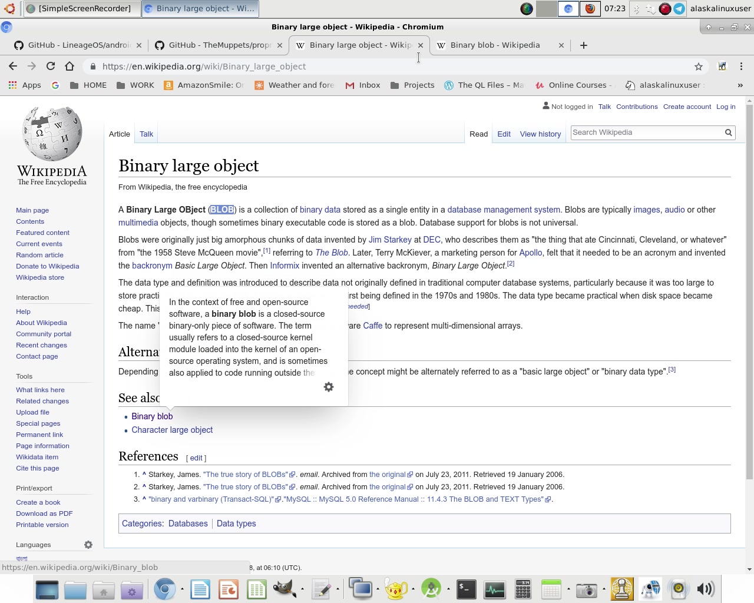Close the Binary large object tab

click(x=421, y=45)
